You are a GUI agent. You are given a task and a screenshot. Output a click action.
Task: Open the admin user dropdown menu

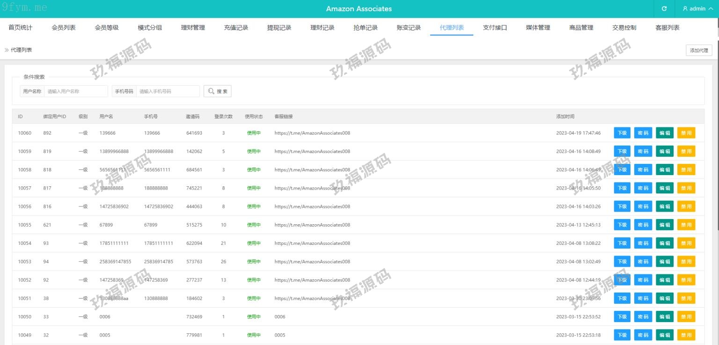(697, 9)
